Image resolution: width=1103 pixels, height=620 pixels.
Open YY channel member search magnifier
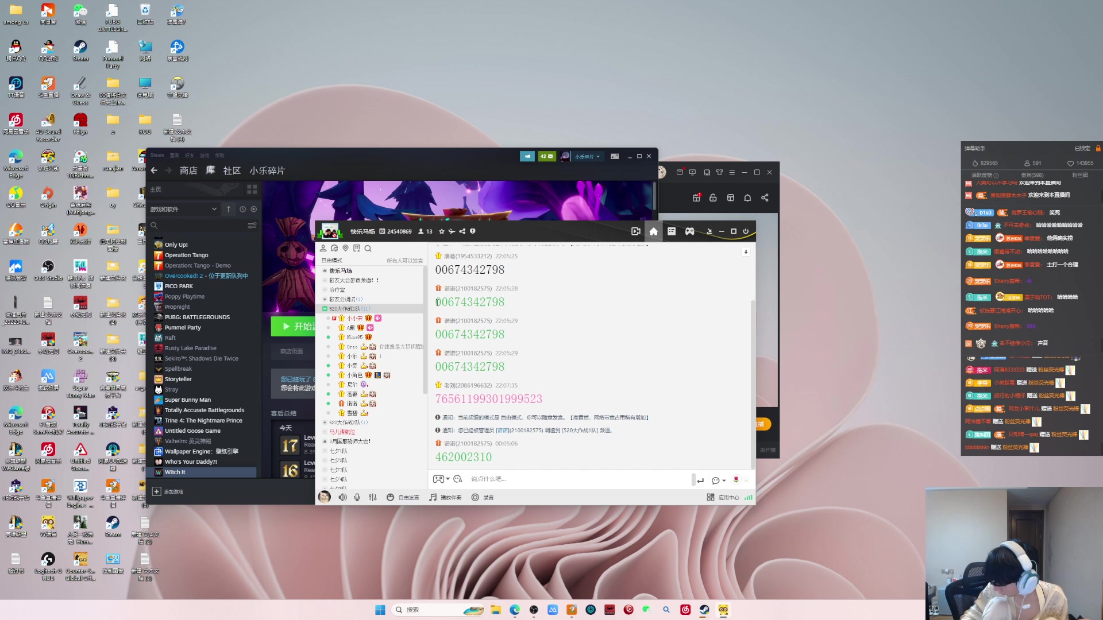point(368,249)
